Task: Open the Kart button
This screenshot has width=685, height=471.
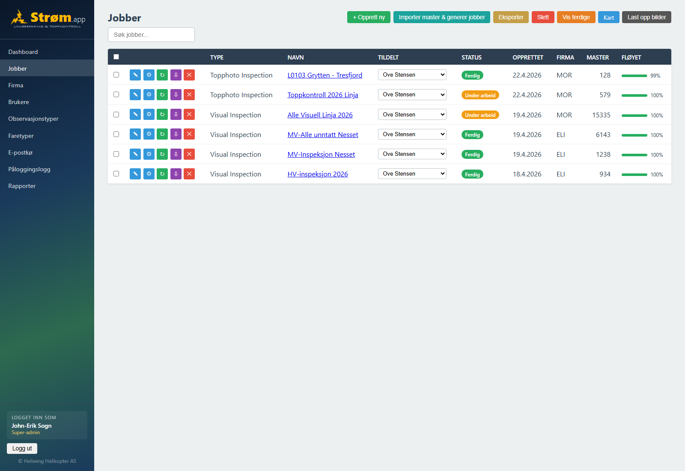Action: [x=608, y=17]
